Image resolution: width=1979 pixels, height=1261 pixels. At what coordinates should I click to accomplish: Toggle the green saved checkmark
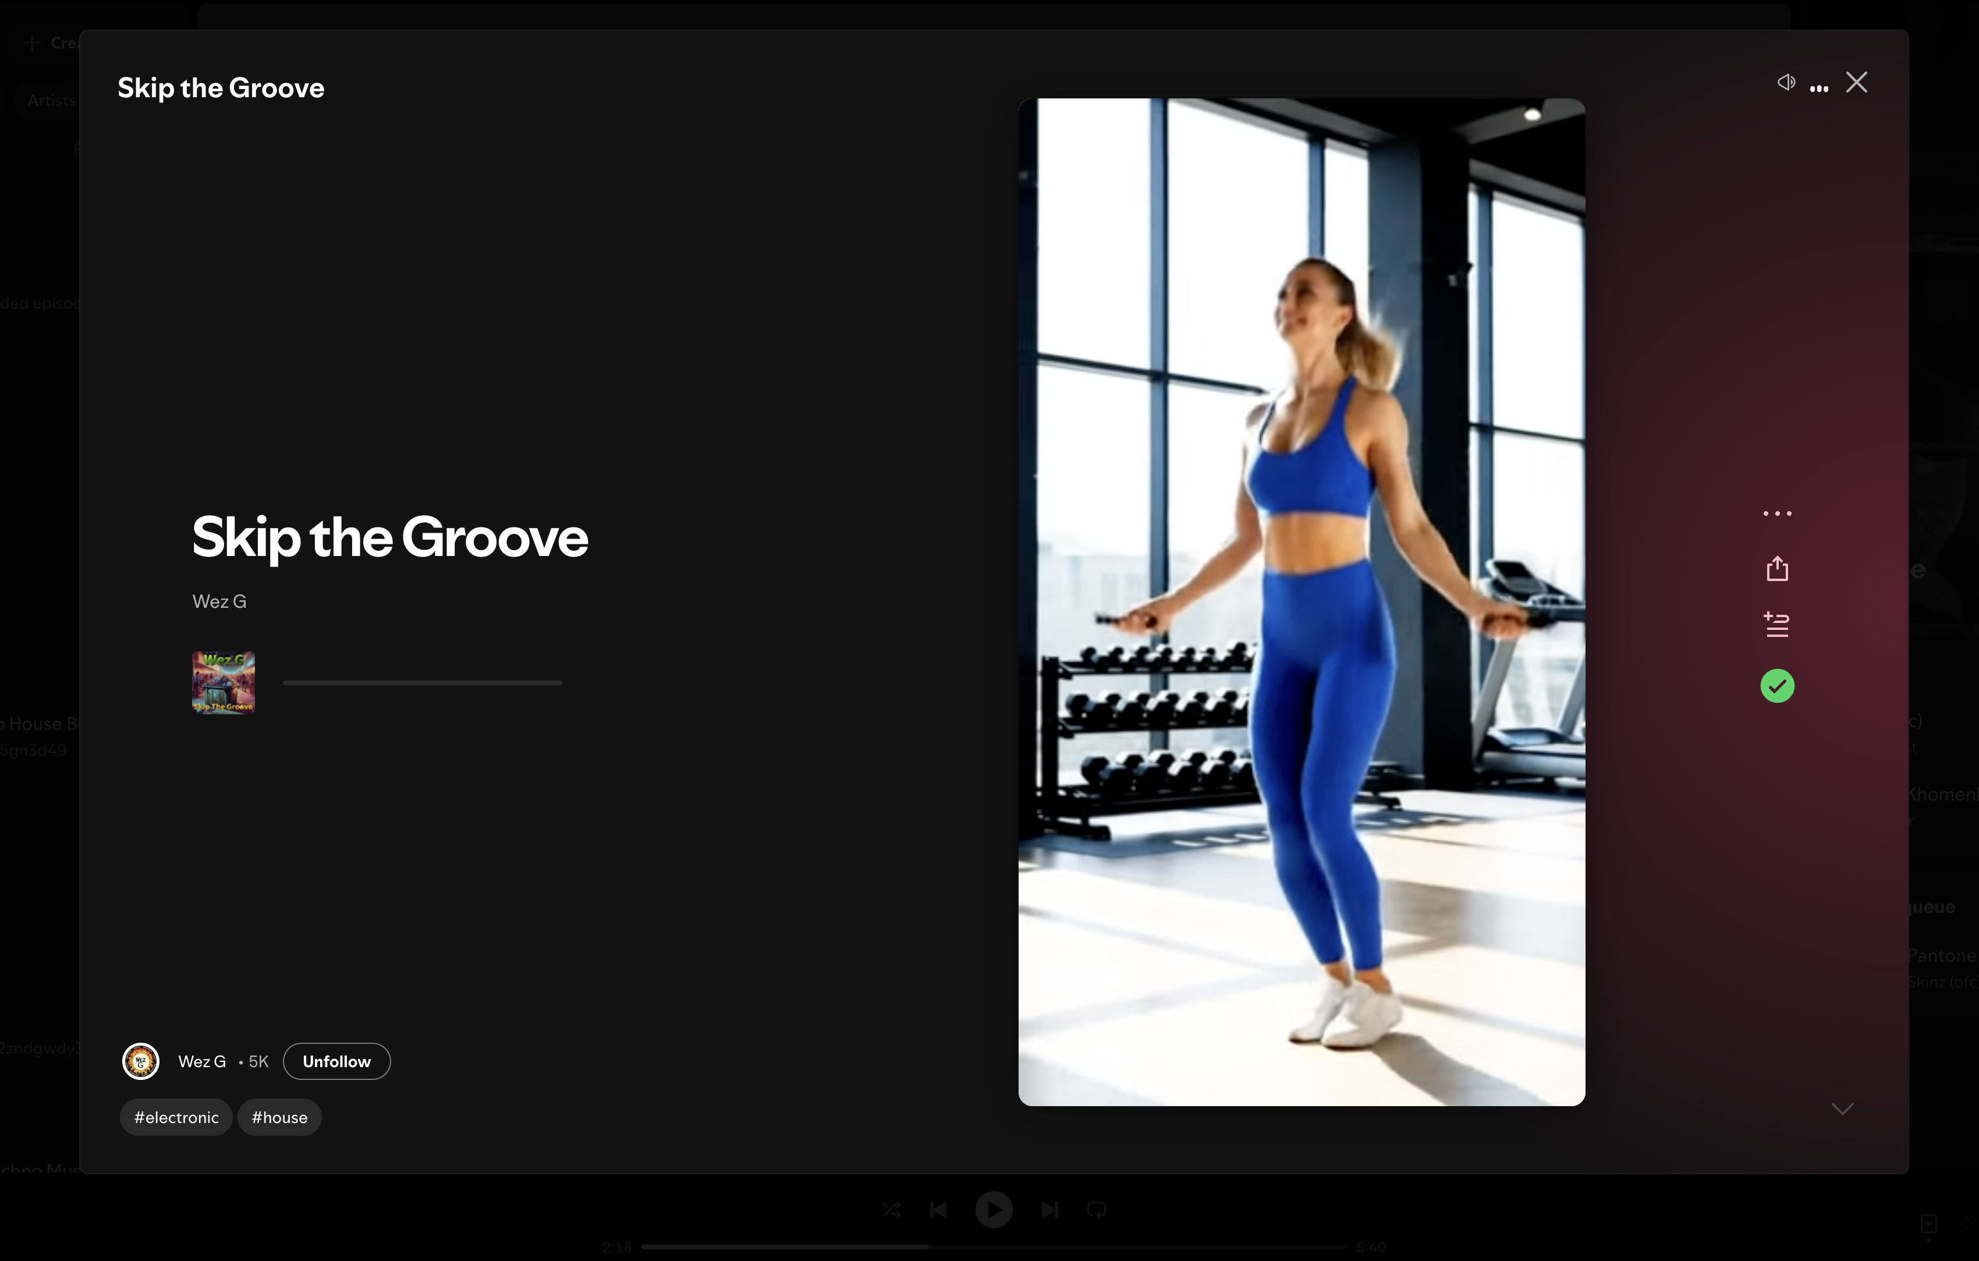click(x=1777, y=686)
